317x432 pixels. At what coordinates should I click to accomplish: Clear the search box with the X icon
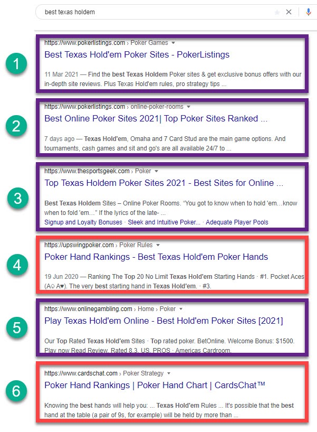(289, 12)
